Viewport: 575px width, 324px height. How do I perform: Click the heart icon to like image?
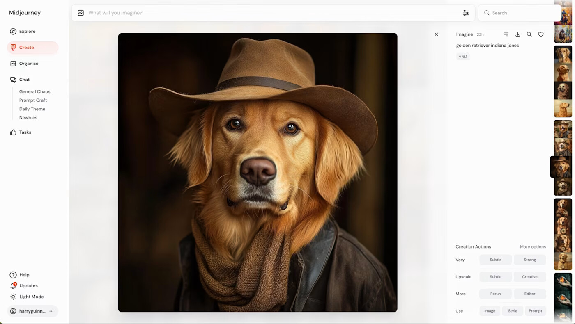click(541, 34)
